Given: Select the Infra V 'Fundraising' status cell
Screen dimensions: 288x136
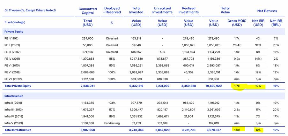Looking at the screenshot, I should pyautogui.click(x=112, y=123).
